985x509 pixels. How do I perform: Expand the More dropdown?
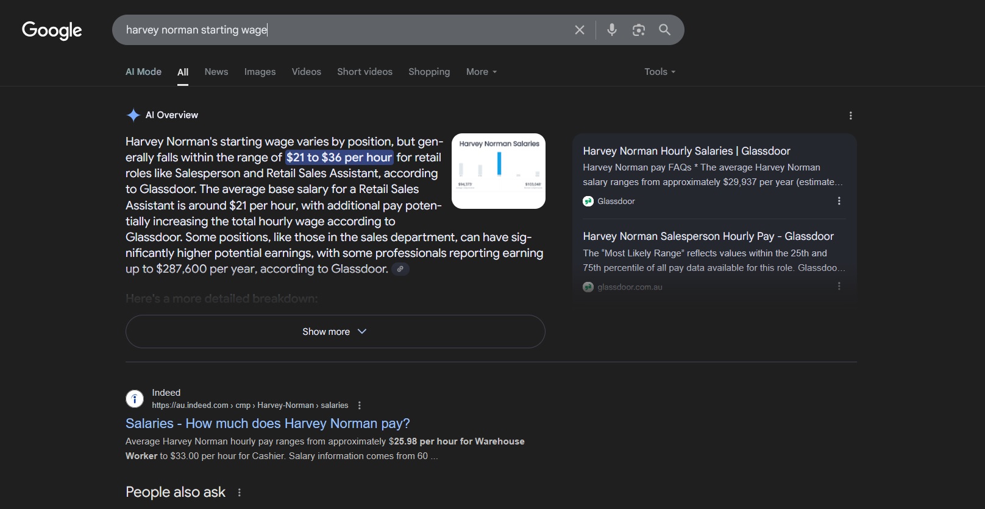(x=482, y=72)
